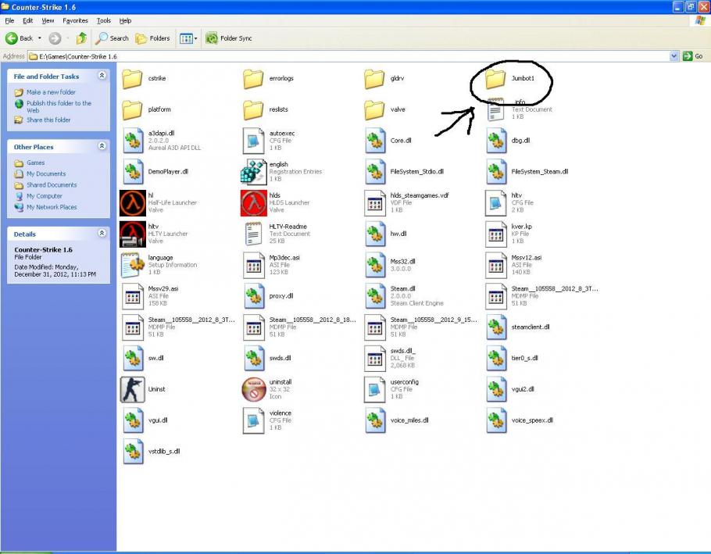711x554 pixels.
Task: Open Shared Documents link
Action: [52, 185]
